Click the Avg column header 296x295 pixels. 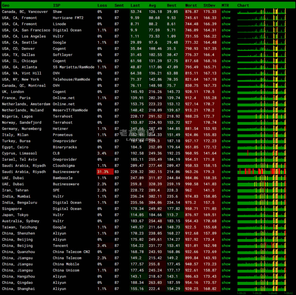coord(152,5)
